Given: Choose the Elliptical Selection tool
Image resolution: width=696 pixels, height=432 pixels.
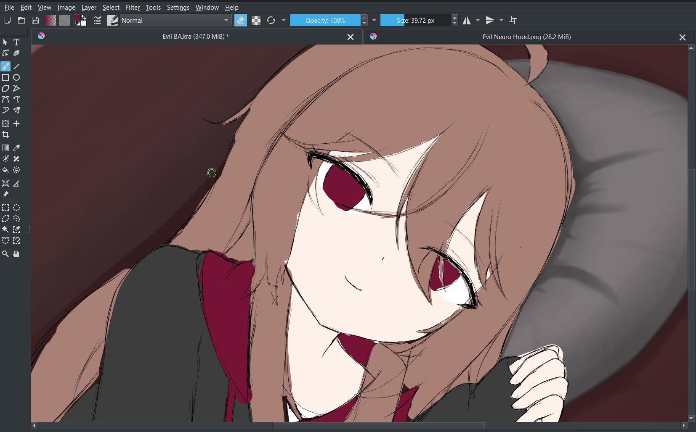Looking at the screenshot, I should [x=16, y=208].
